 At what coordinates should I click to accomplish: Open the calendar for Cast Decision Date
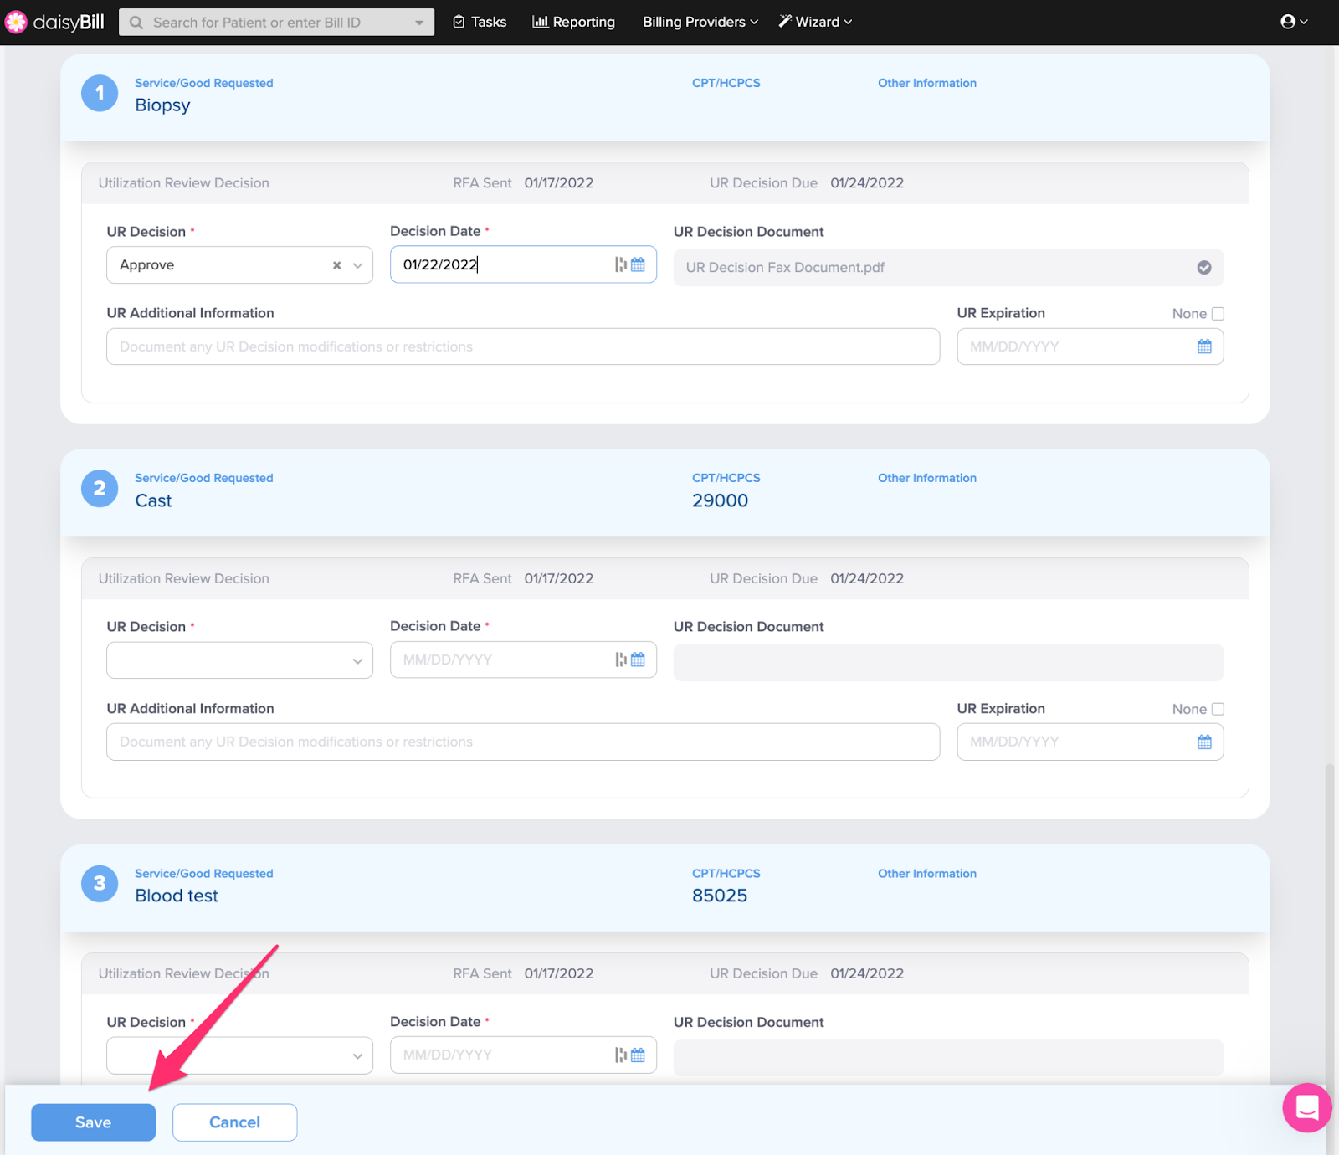638,660
